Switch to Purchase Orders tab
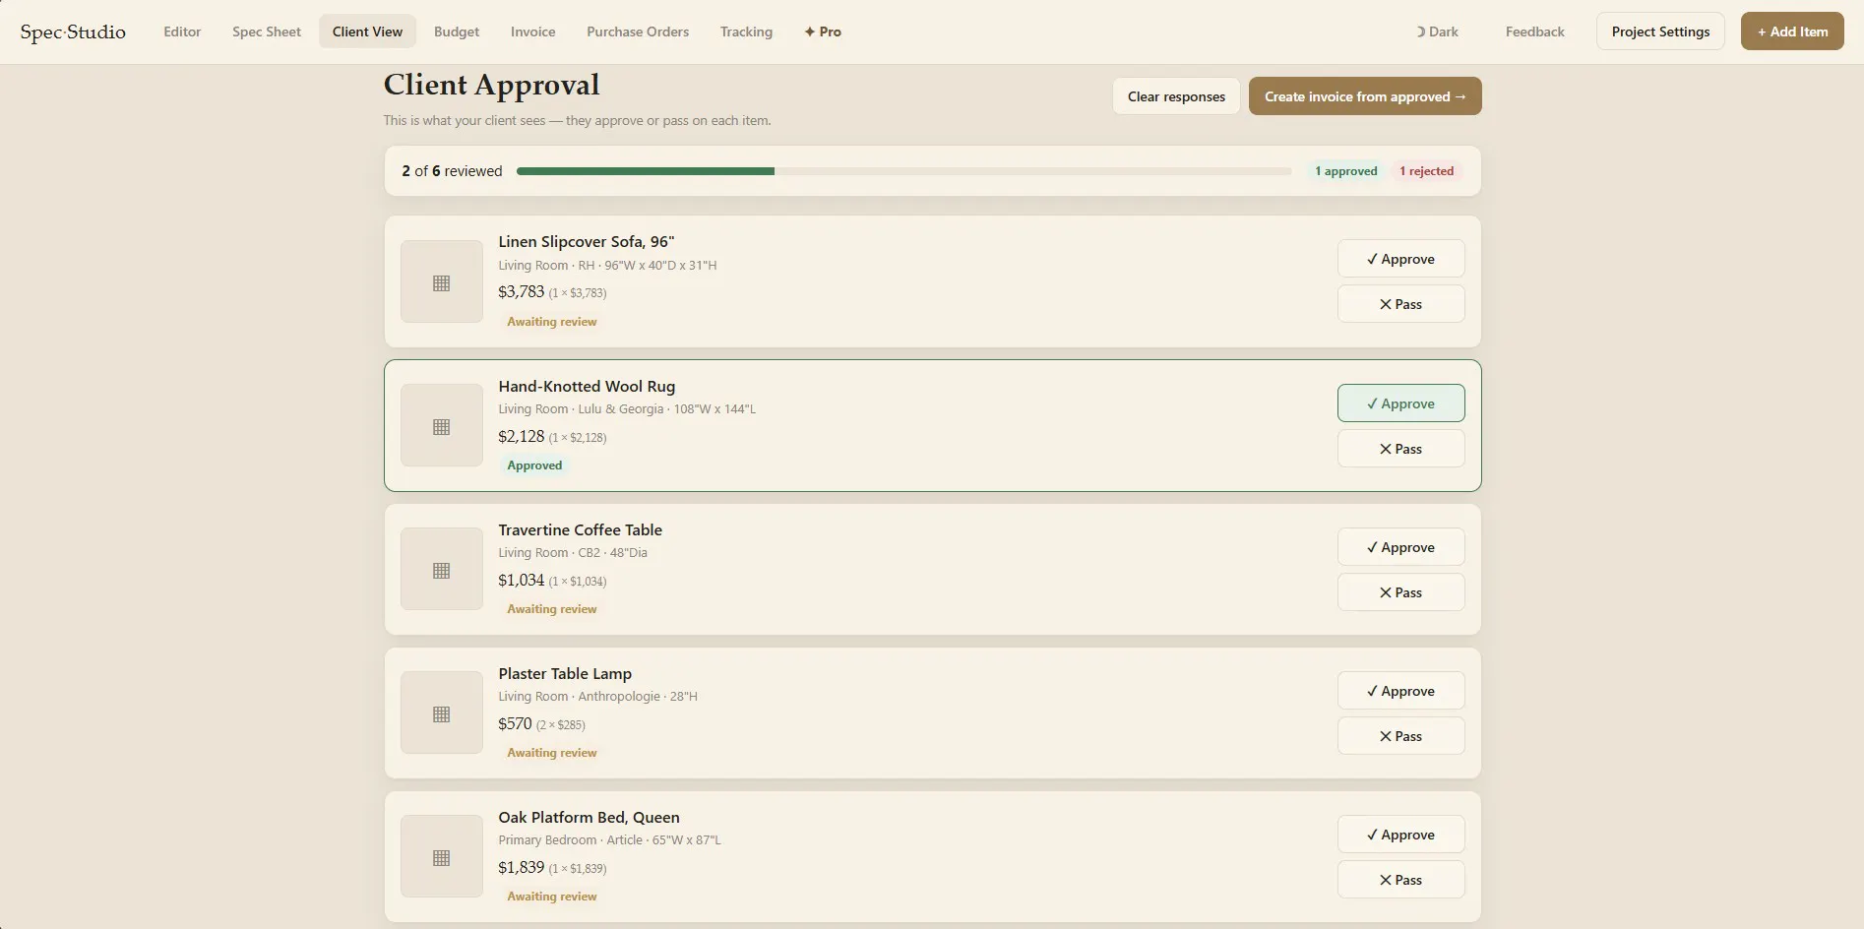Viewport: 1864px width, 929px height. click(x=638, y=31)
